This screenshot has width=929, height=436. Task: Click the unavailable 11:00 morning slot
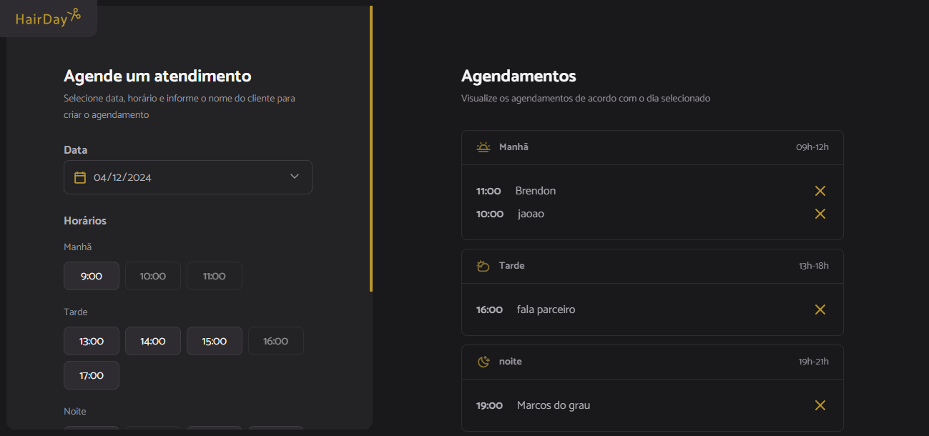pos(215,276)
